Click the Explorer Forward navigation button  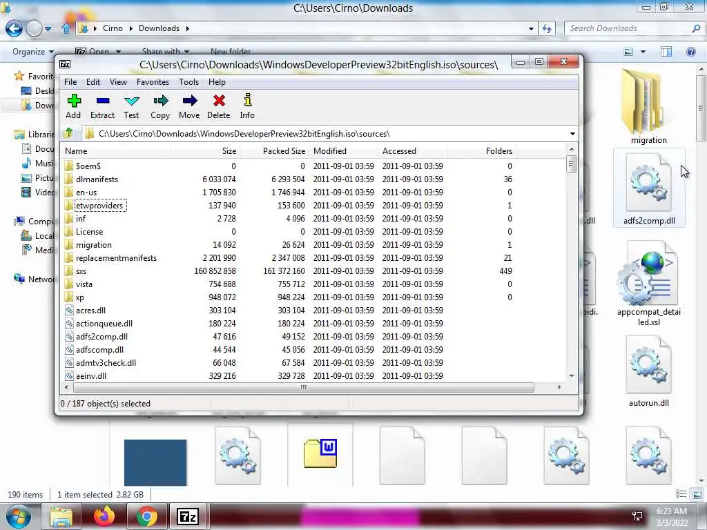[33, 28]
